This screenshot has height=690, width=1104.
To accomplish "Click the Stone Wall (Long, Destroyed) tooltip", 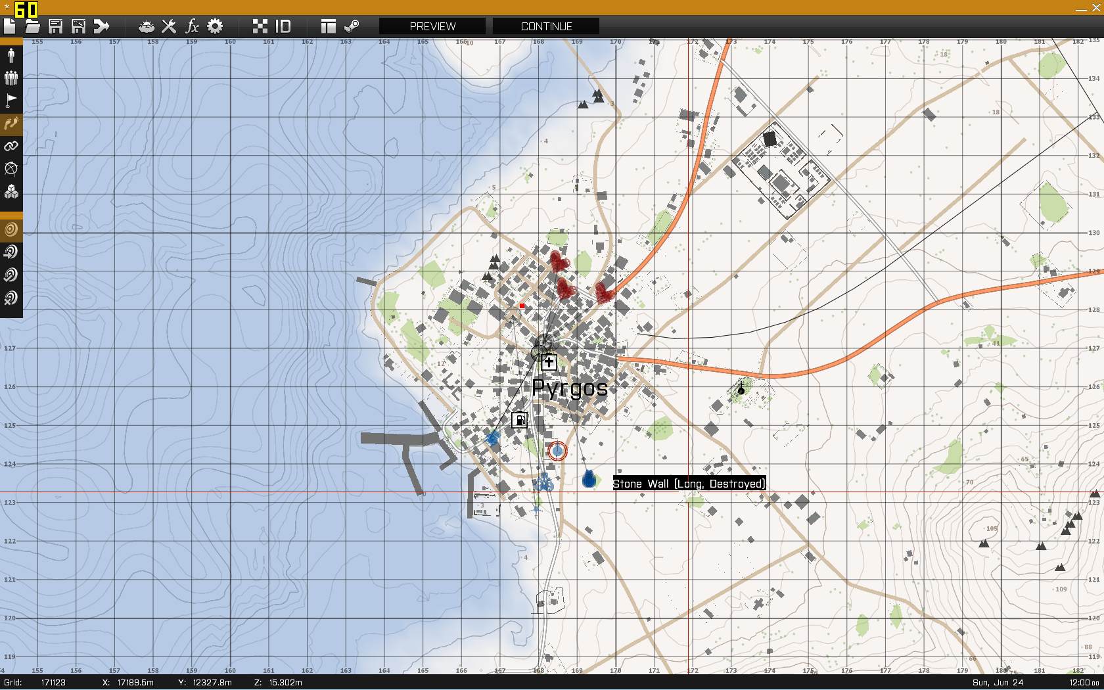I will click(x=689, y=484).
